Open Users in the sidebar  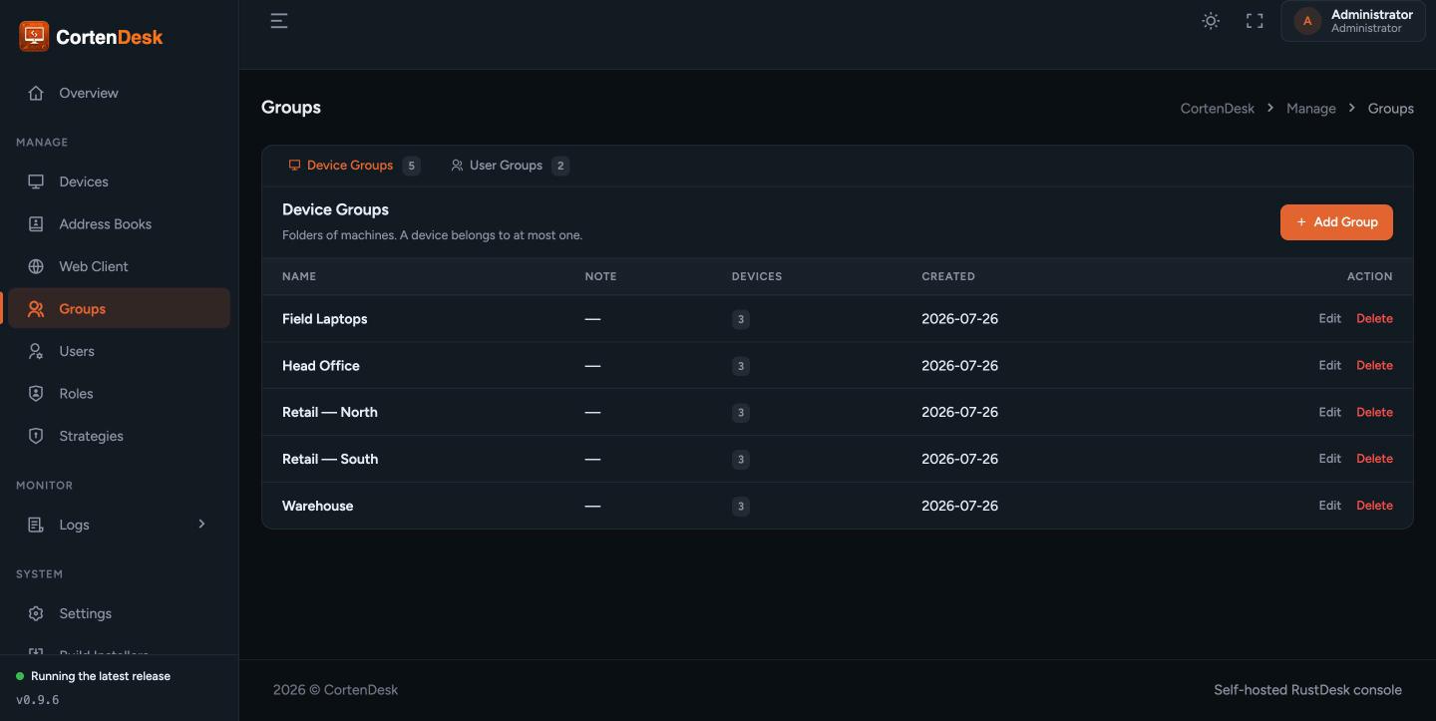tap(119, 351)
